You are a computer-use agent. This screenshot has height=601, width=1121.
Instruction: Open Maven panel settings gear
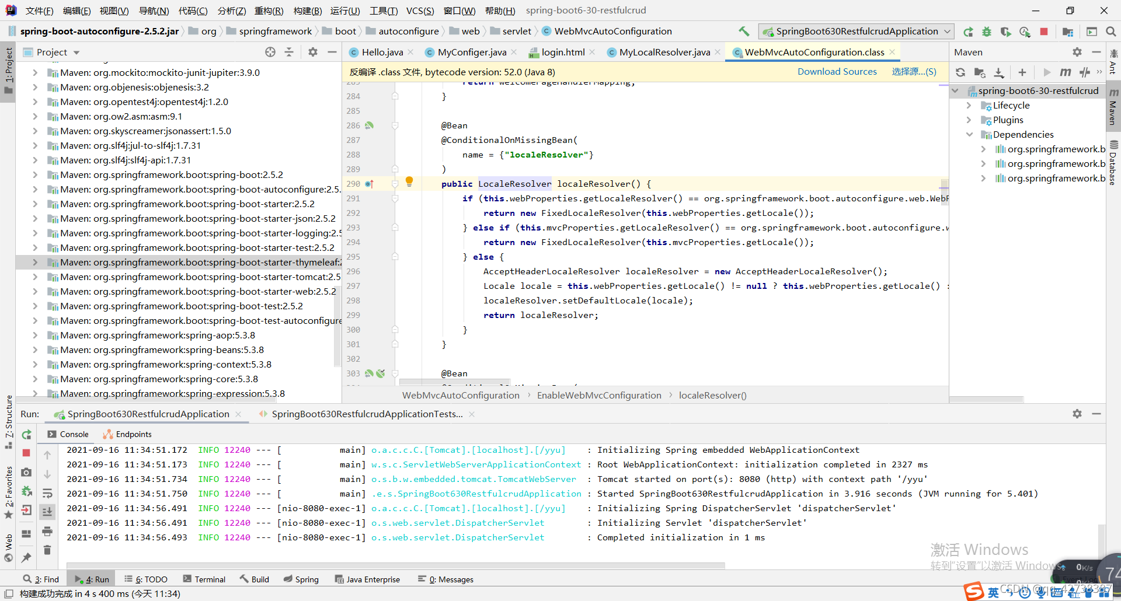pos(1077,52)
